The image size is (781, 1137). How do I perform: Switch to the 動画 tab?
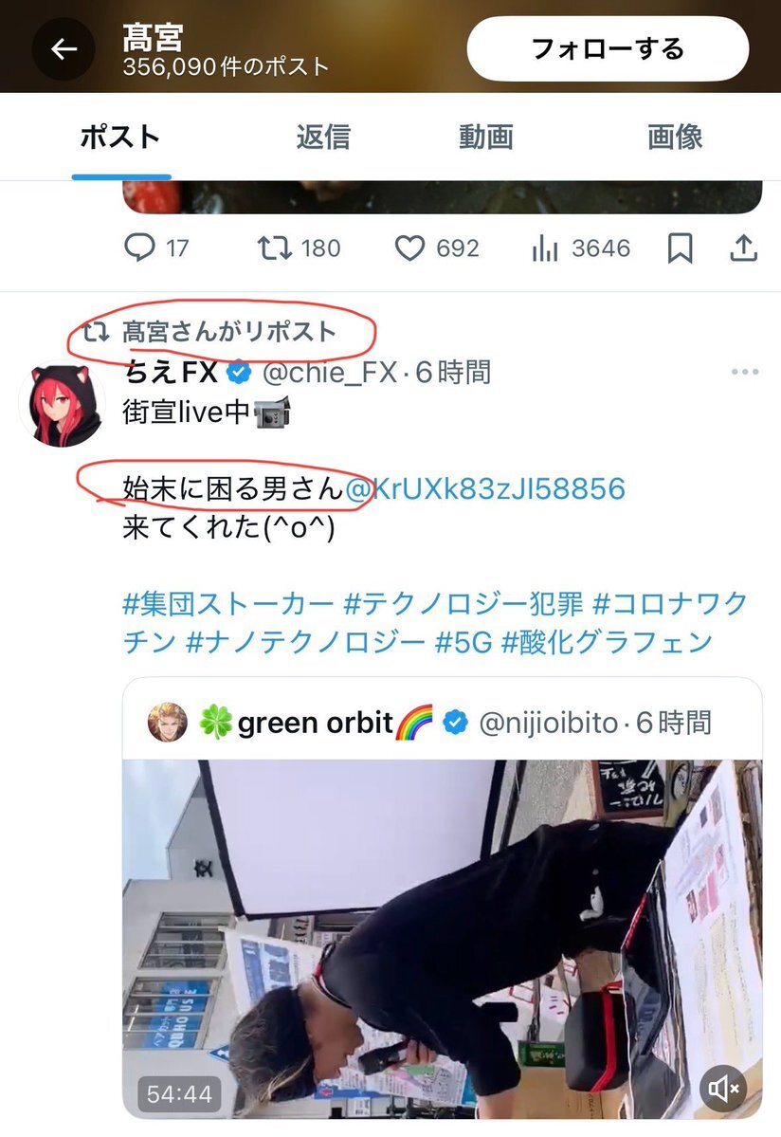tap(486, 138)
